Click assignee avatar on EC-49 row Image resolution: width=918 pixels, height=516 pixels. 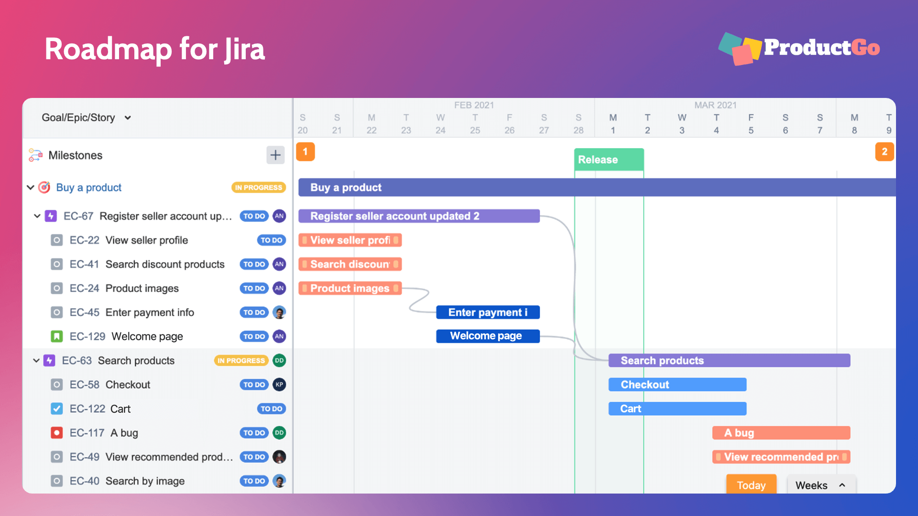pyautogui.click(x=279, y=457)
